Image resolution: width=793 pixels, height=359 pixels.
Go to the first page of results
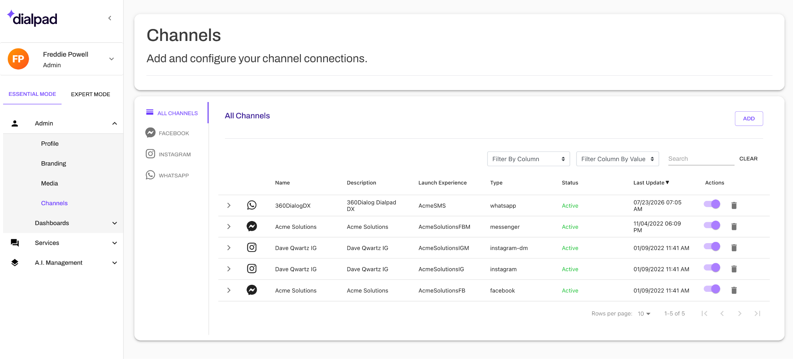704,313
